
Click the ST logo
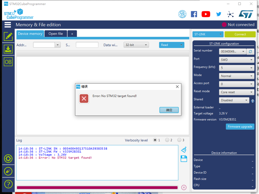point(246,14)
